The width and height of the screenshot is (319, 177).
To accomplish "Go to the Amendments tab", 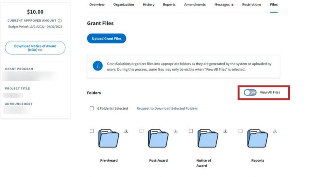I will pyautogui.click(x=195, y=5).
